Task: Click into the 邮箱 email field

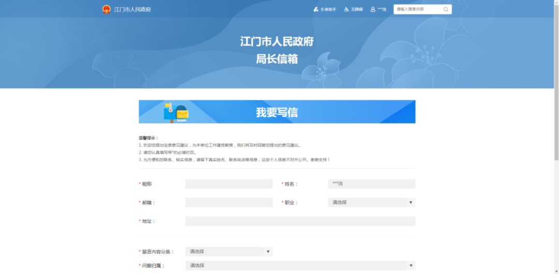Action: (229, 203)
